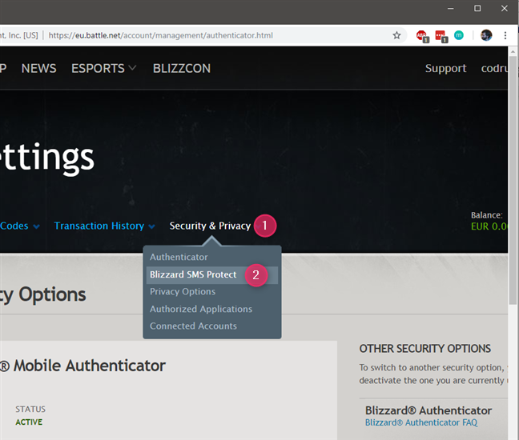The width and height of the screenshot is (519, 440).
Task: Open the Blizzard Authenticator FAQ link
Action: pyautogui.click(x=421, y=422)
